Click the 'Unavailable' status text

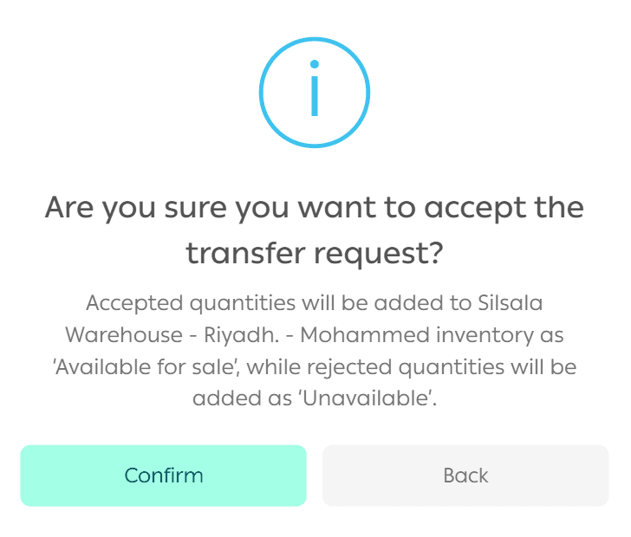(367, 398)
